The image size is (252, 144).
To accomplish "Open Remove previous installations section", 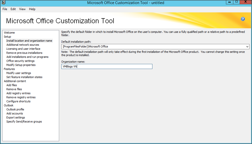I will (24, 53).
